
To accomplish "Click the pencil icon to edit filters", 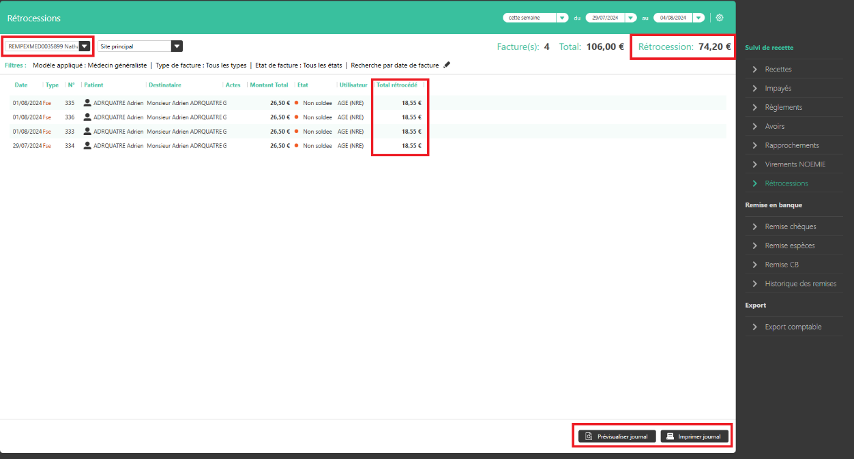I will click(447, 65).
